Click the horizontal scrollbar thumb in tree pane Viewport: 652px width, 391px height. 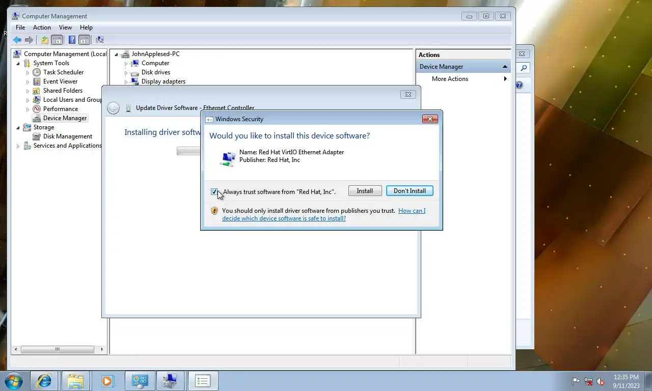pyautogui.click(x=57, y=349)
